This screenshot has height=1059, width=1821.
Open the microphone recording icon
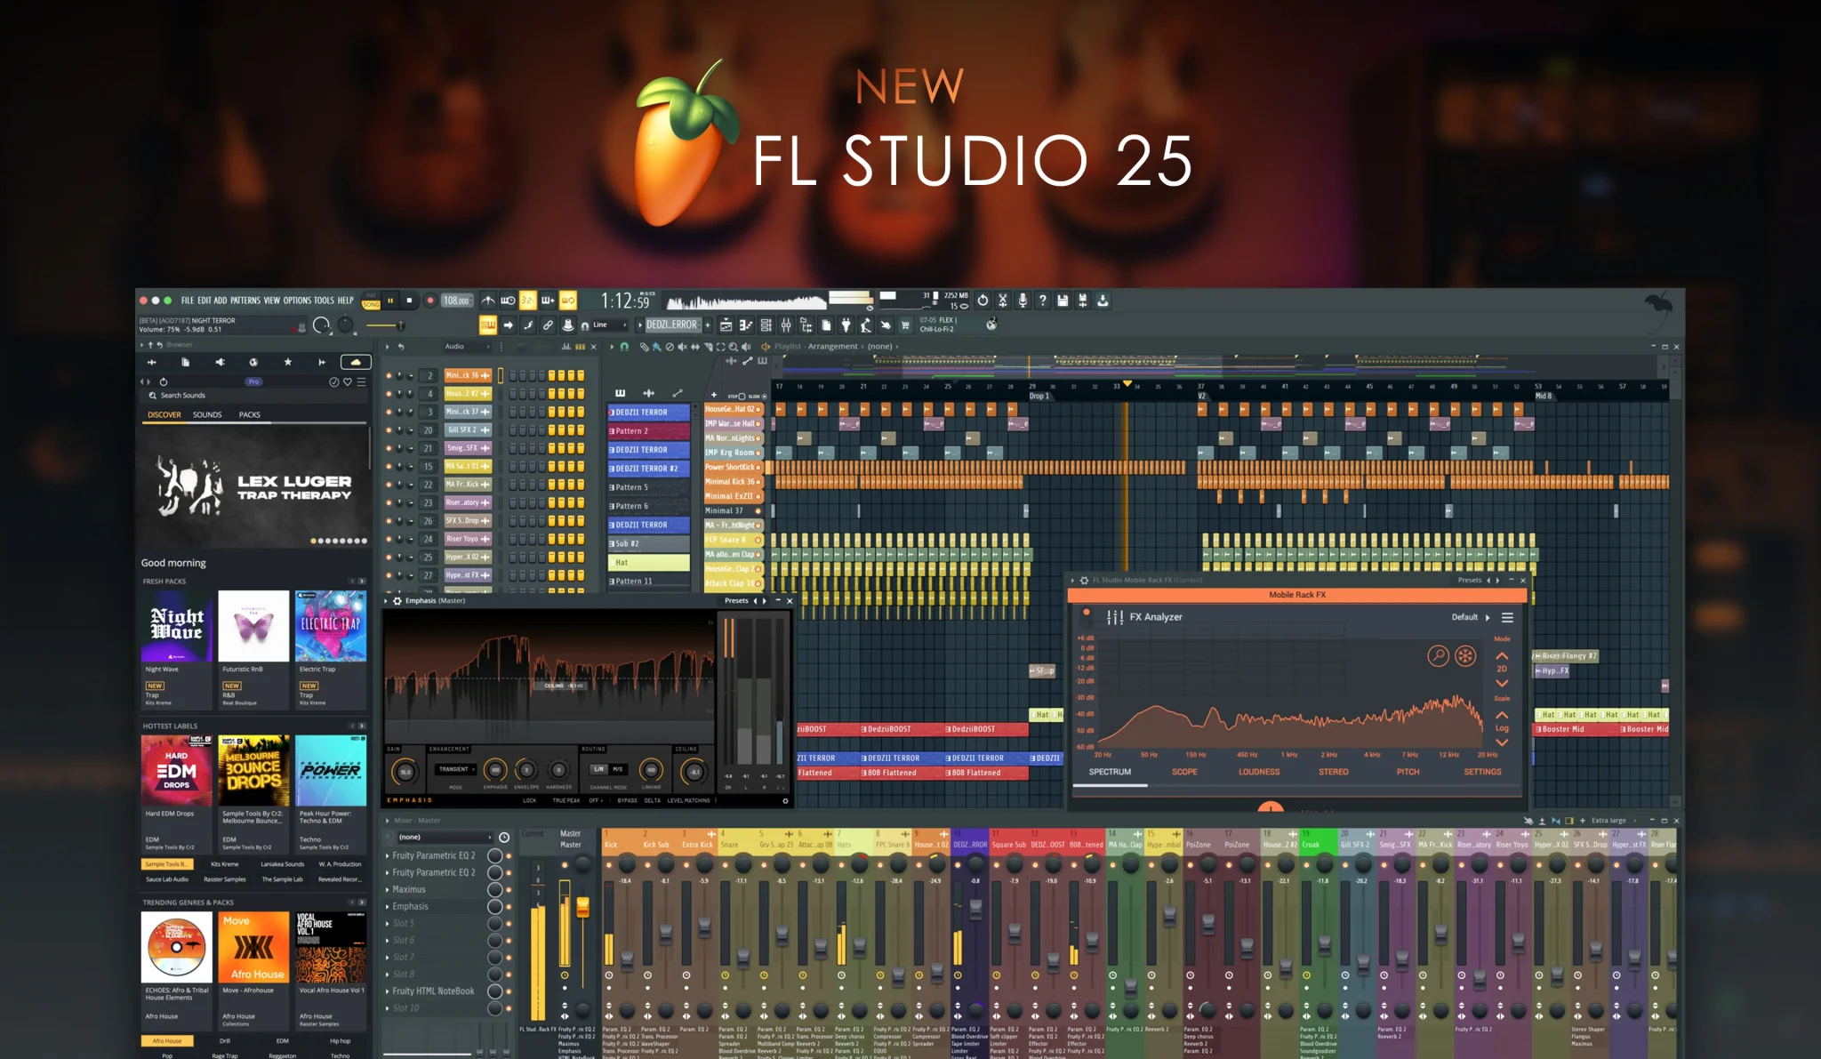[1023, 301]
